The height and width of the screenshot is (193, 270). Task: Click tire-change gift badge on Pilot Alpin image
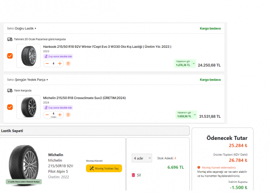pos(24,181)
